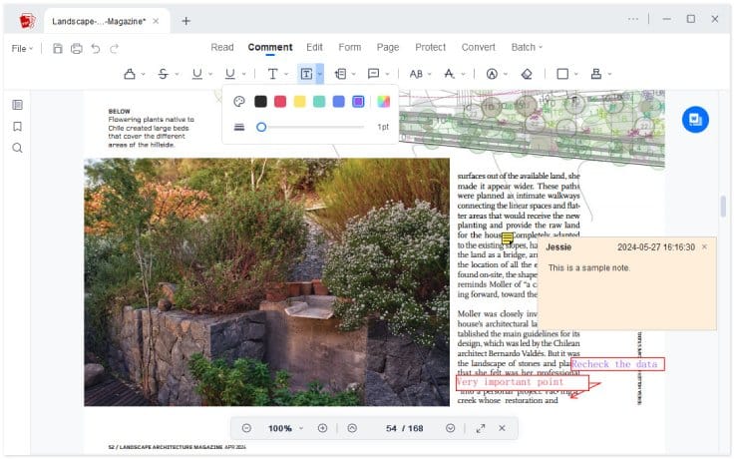Select the squiggly underline tool icon

tap(229, 74)
